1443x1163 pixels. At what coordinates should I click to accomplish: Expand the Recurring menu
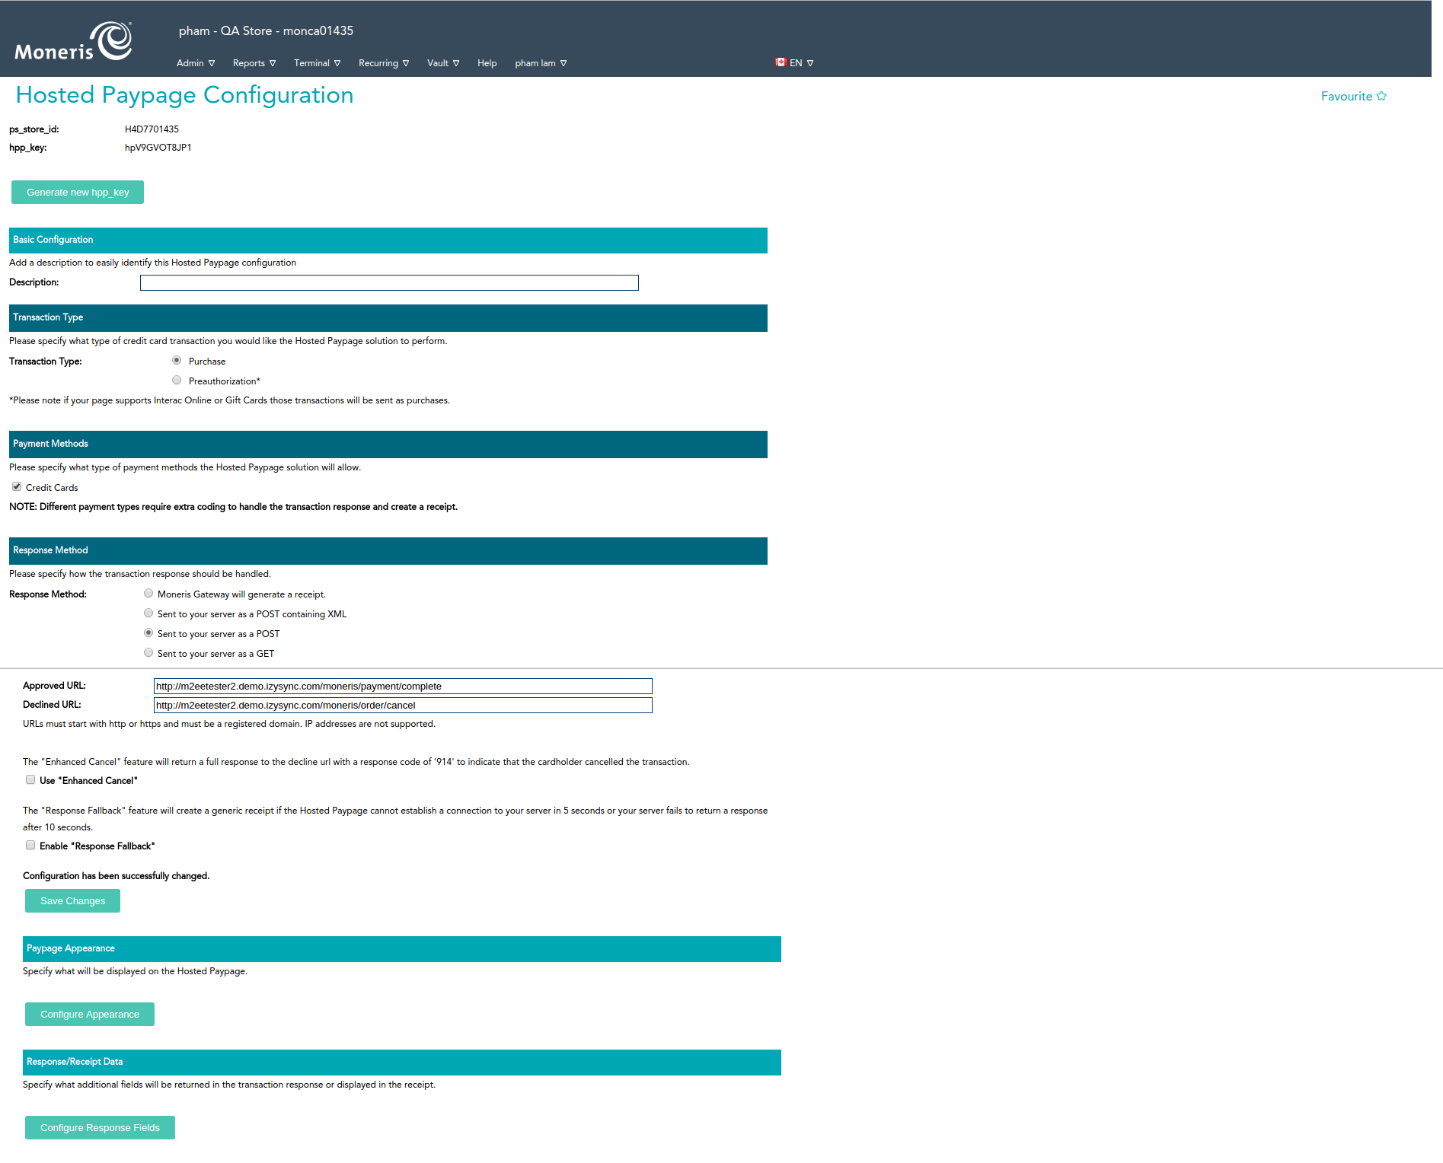[x=383, y=63]
